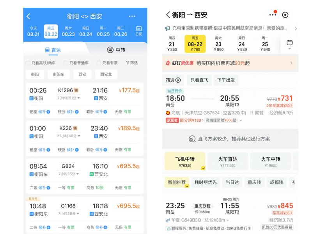Switch to the 火车中转 ¥196起 option
Viewport: 312px width, 234px height.
tap(271, 161)
